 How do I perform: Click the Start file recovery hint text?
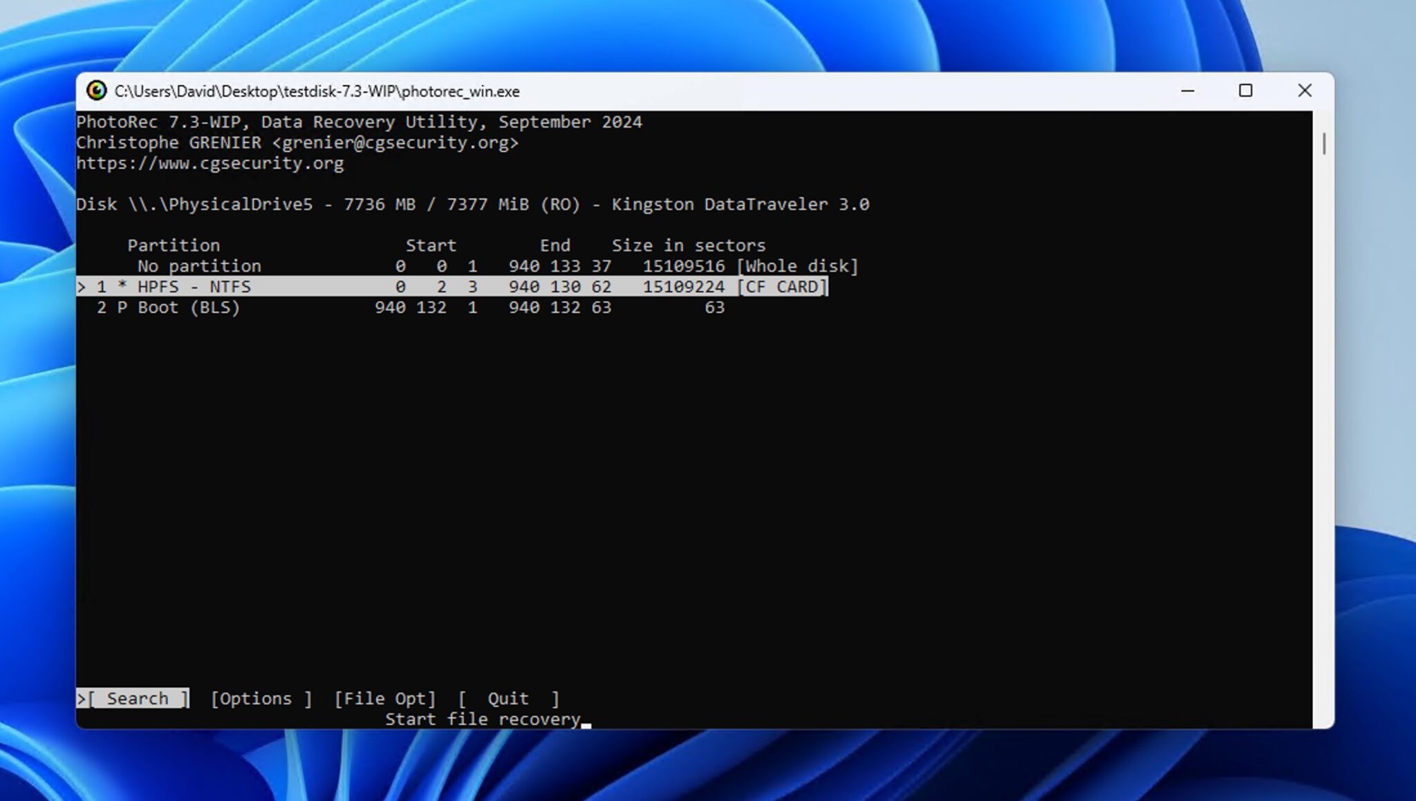tap(484, 719)
